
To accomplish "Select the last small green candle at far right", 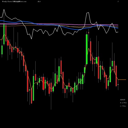I will click(118, 84).
